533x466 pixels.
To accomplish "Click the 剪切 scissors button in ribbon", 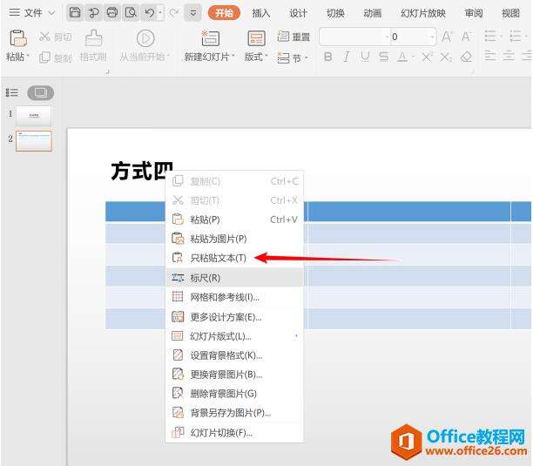I will [55, 37].
